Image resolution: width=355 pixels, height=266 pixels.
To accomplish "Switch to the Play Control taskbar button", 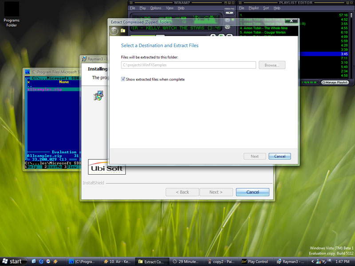I will tap(256, 262).
